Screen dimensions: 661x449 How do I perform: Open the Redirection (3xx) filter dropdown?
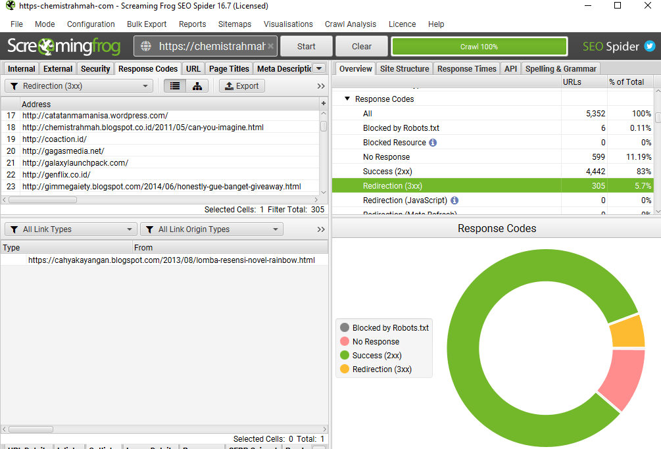pos(79,86)
